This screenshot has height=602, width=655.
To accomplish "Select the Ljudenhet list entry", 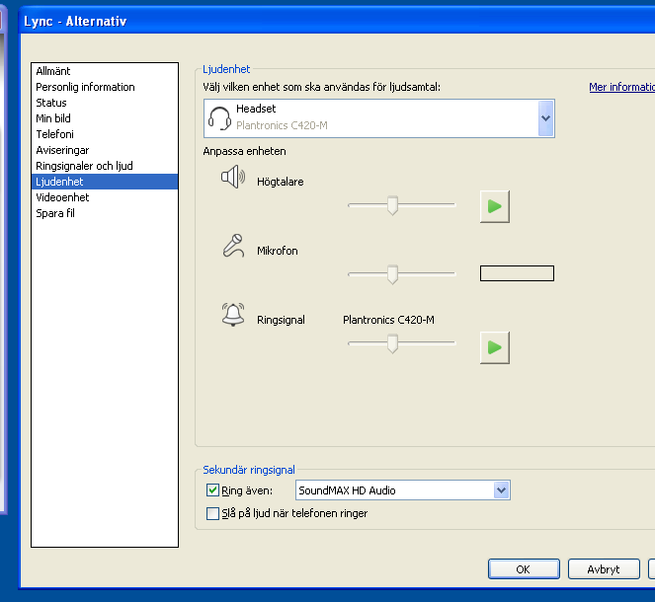I will (x=105, y=182).
